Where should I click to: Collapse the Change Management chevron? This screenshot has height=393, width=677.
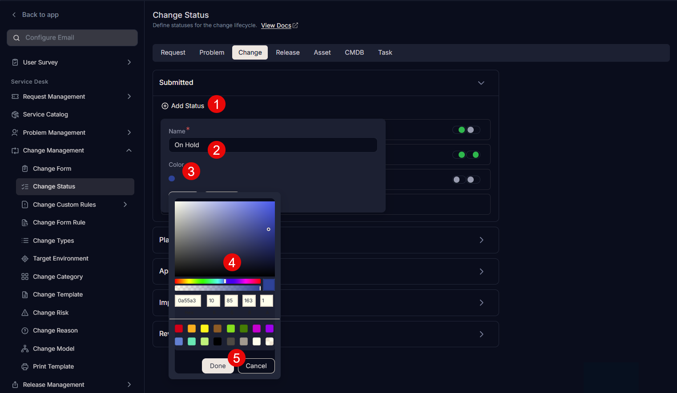(x=129, y=151)
